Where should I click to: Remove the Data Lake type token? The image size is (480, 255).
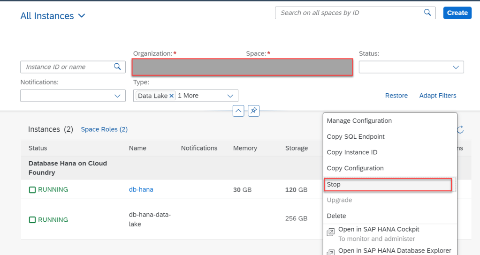tap(172, 96)
